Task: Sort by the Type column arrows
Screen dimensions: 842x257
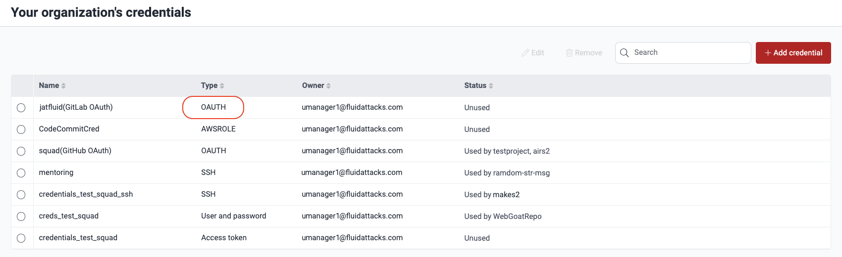Action: (x=222, y=86)
